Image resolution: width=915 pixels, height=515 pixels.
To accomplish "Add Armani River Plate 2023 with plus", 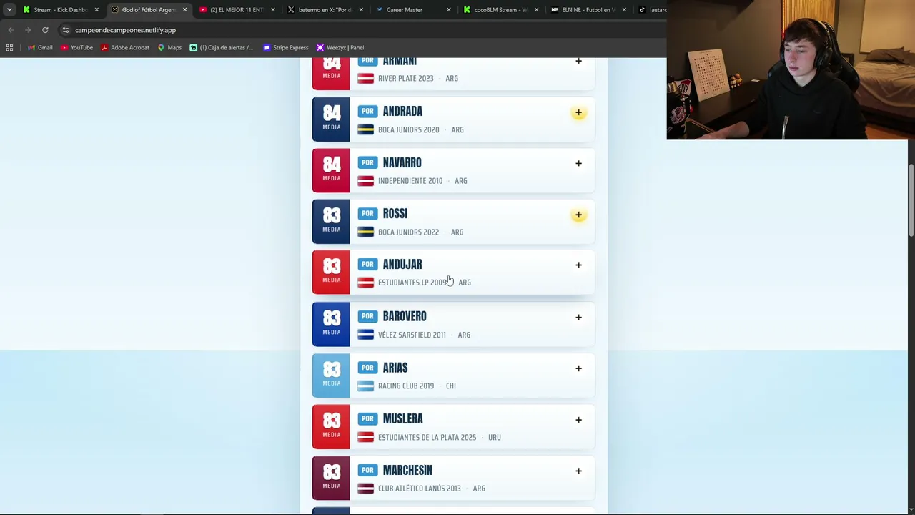I will pos(578,62).
